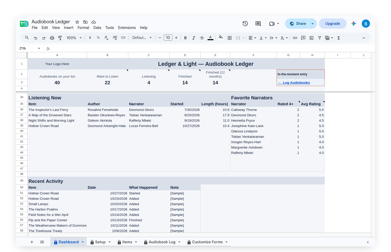Open the cell borders tool

pyautogui.click(x=230, y=38)
